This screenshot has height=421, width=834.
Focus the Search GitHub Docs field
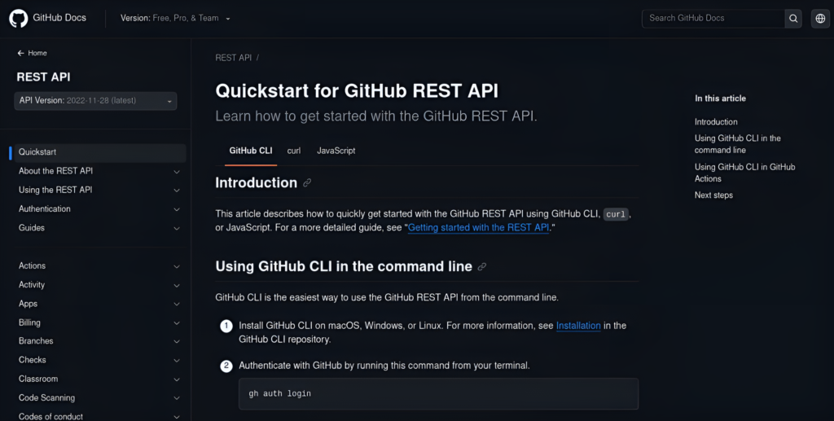[x=713, y=19]
